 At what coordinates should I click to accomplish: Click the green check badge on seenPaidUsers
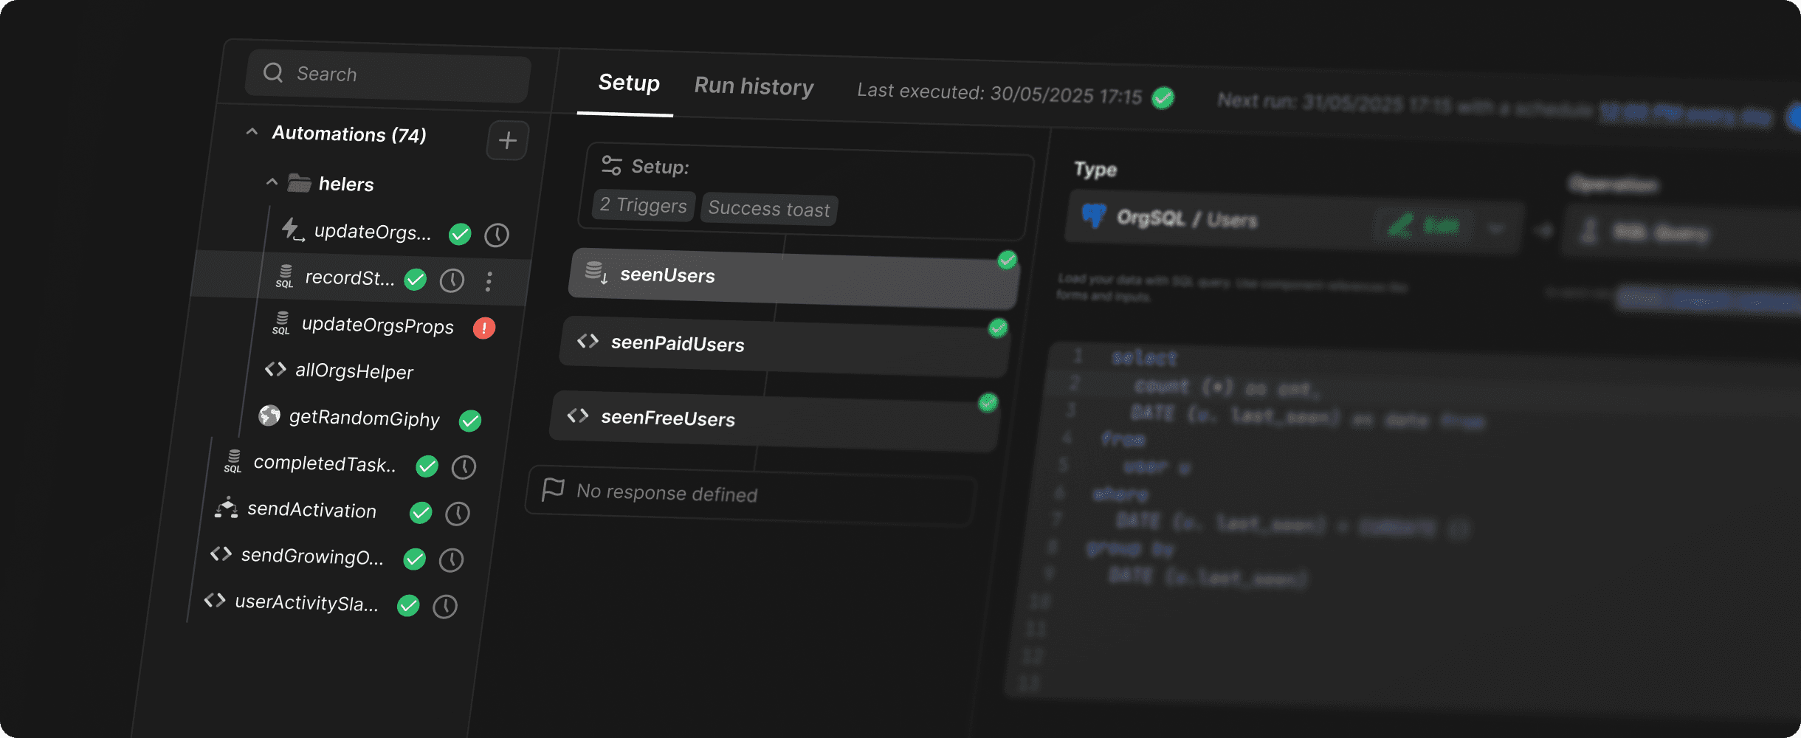pos(998,328)
